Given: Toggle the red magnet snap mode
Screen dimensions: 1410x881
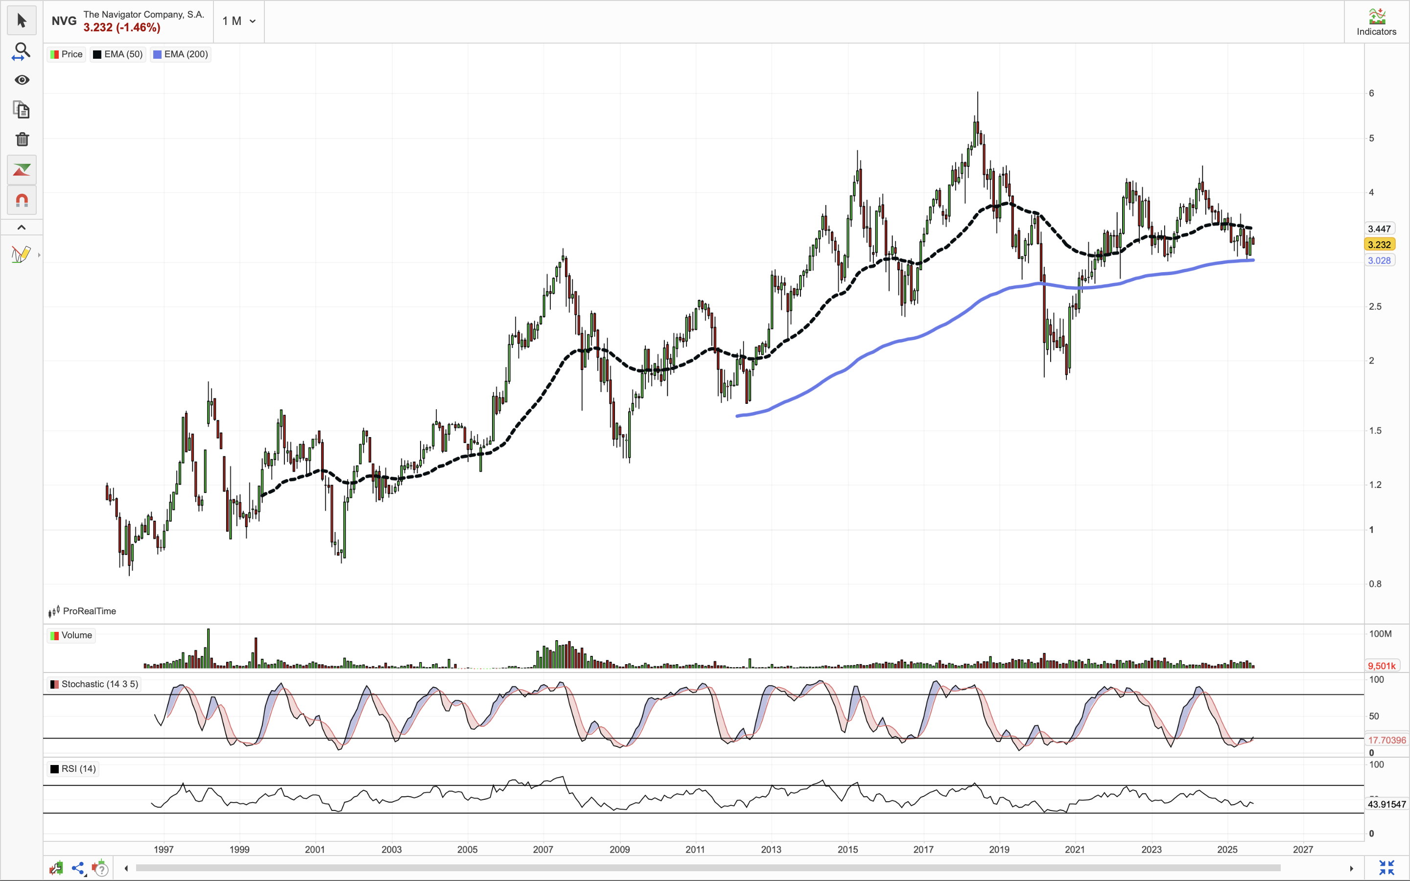Looking at the screenshot, I should tap(22, 201).
